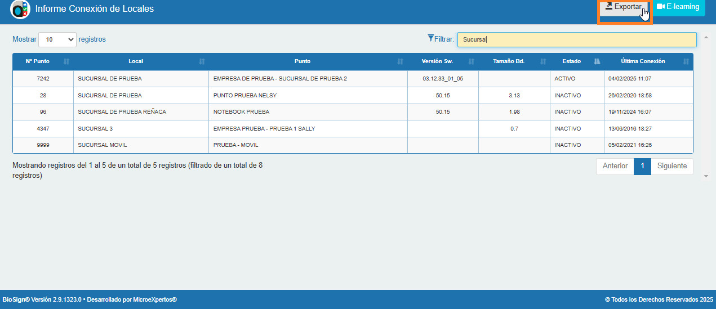Click the Local column header
The image size is (716, 309).
(x=141, y=61)
